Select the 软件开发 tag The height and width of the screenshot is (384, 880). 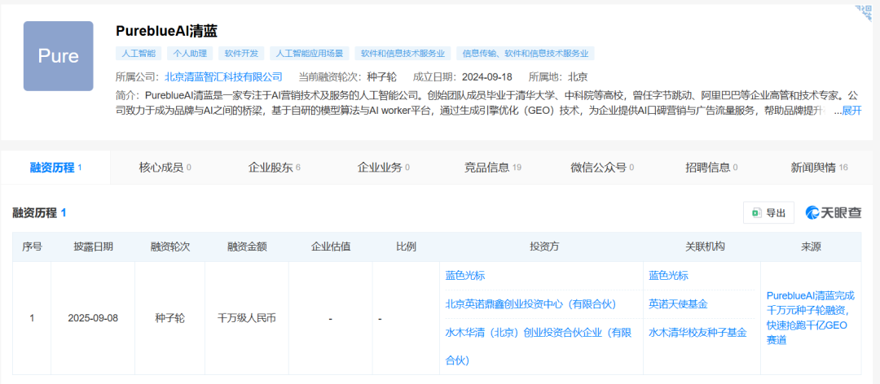tap(240, 54)
